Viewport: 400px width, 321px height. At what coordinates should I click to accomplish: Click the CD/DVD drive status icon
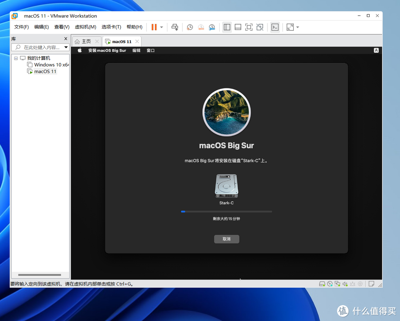pyautogui.click(x=330, y=284)
